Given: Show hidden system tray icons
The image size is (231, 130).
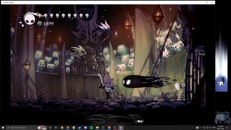Looking at the screenshot, I should click(202, 127).
